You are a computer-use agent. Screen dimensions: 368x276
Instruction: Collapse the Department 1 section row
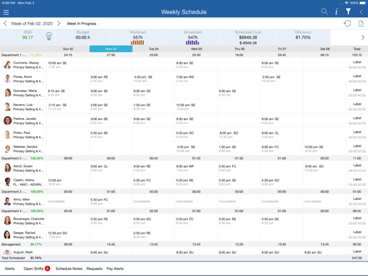[x=184, y=55]
